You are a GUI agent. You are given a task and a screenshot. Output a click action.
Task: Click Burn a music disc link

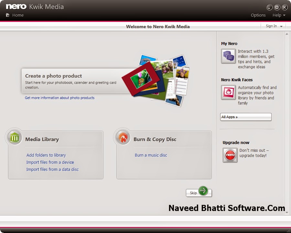(151, 155)
